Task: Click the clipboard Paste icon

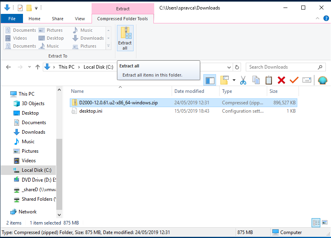Action: (x=269, y=80)
